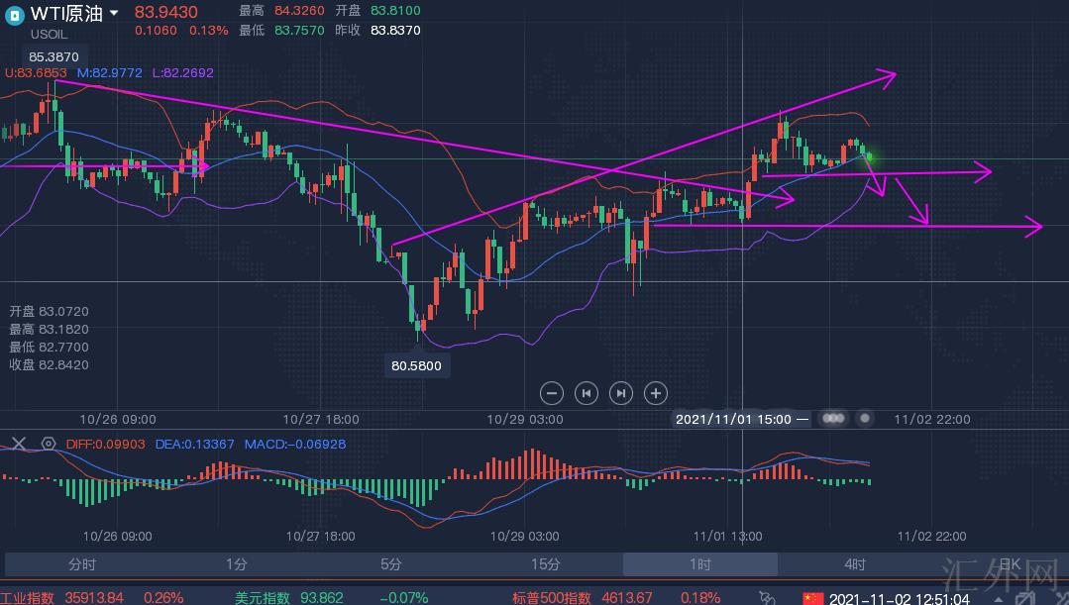Click the 80.5800 low price label

[416, 365]
